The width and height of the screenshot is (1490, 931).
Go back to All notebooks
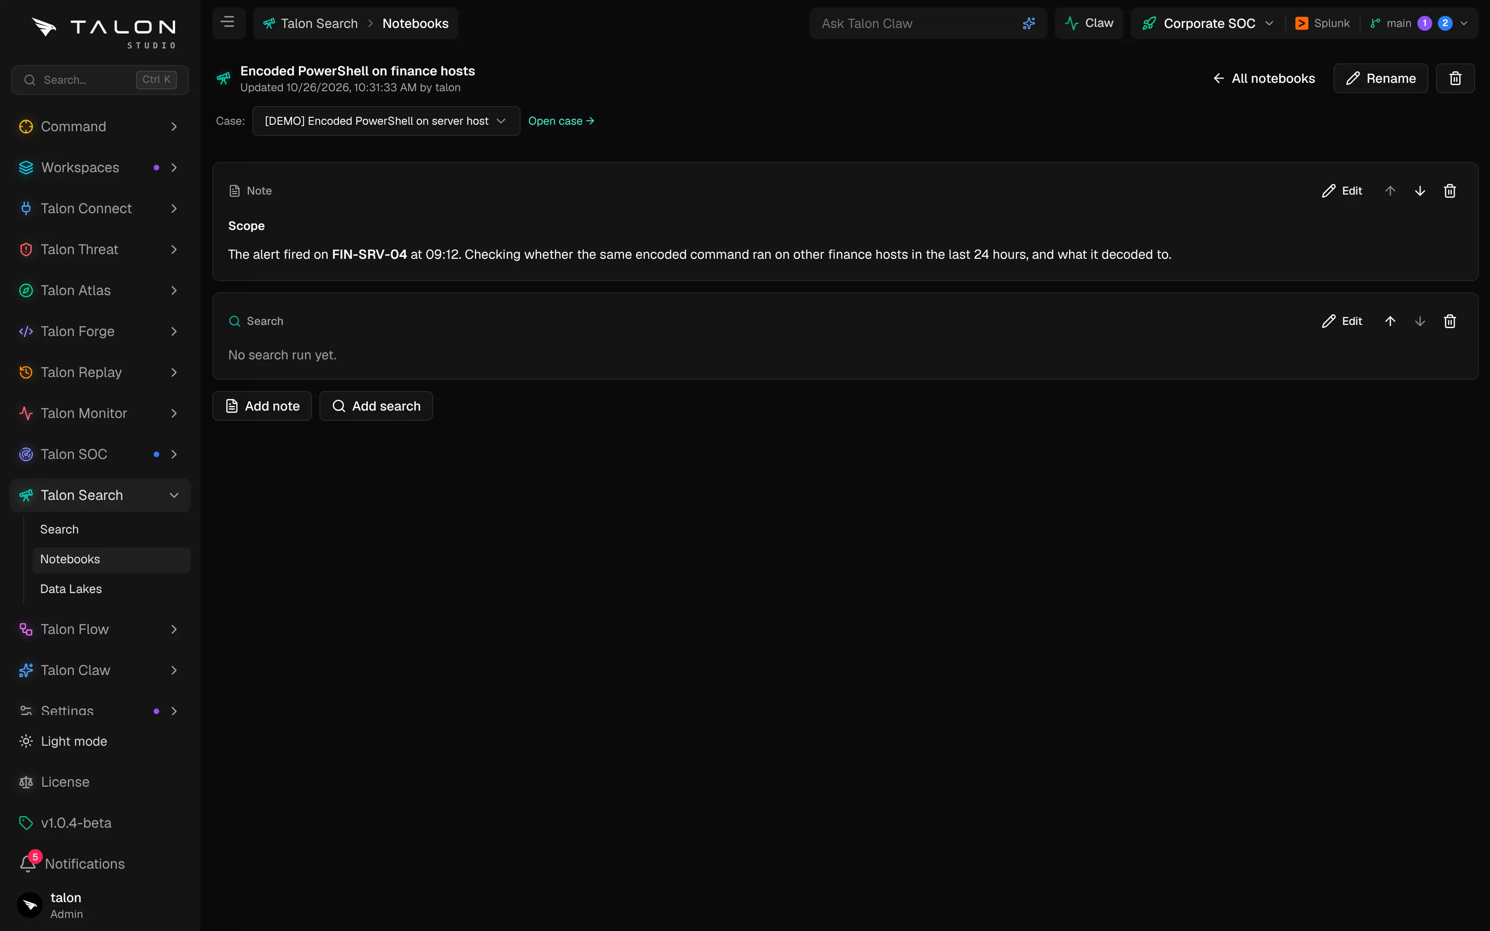[1264, 78]
